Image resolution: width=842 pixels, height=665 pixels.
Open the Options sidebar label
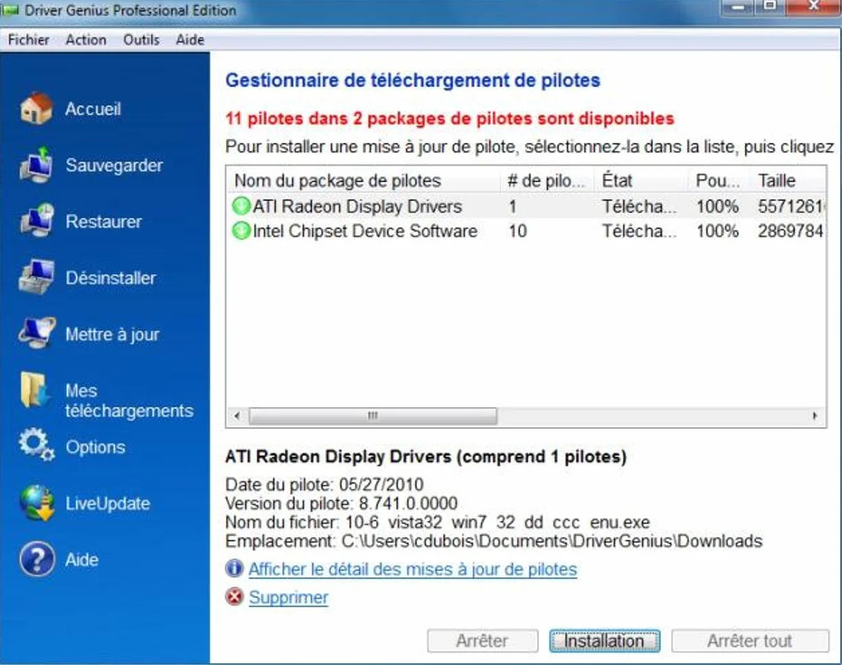coord(95,447)
